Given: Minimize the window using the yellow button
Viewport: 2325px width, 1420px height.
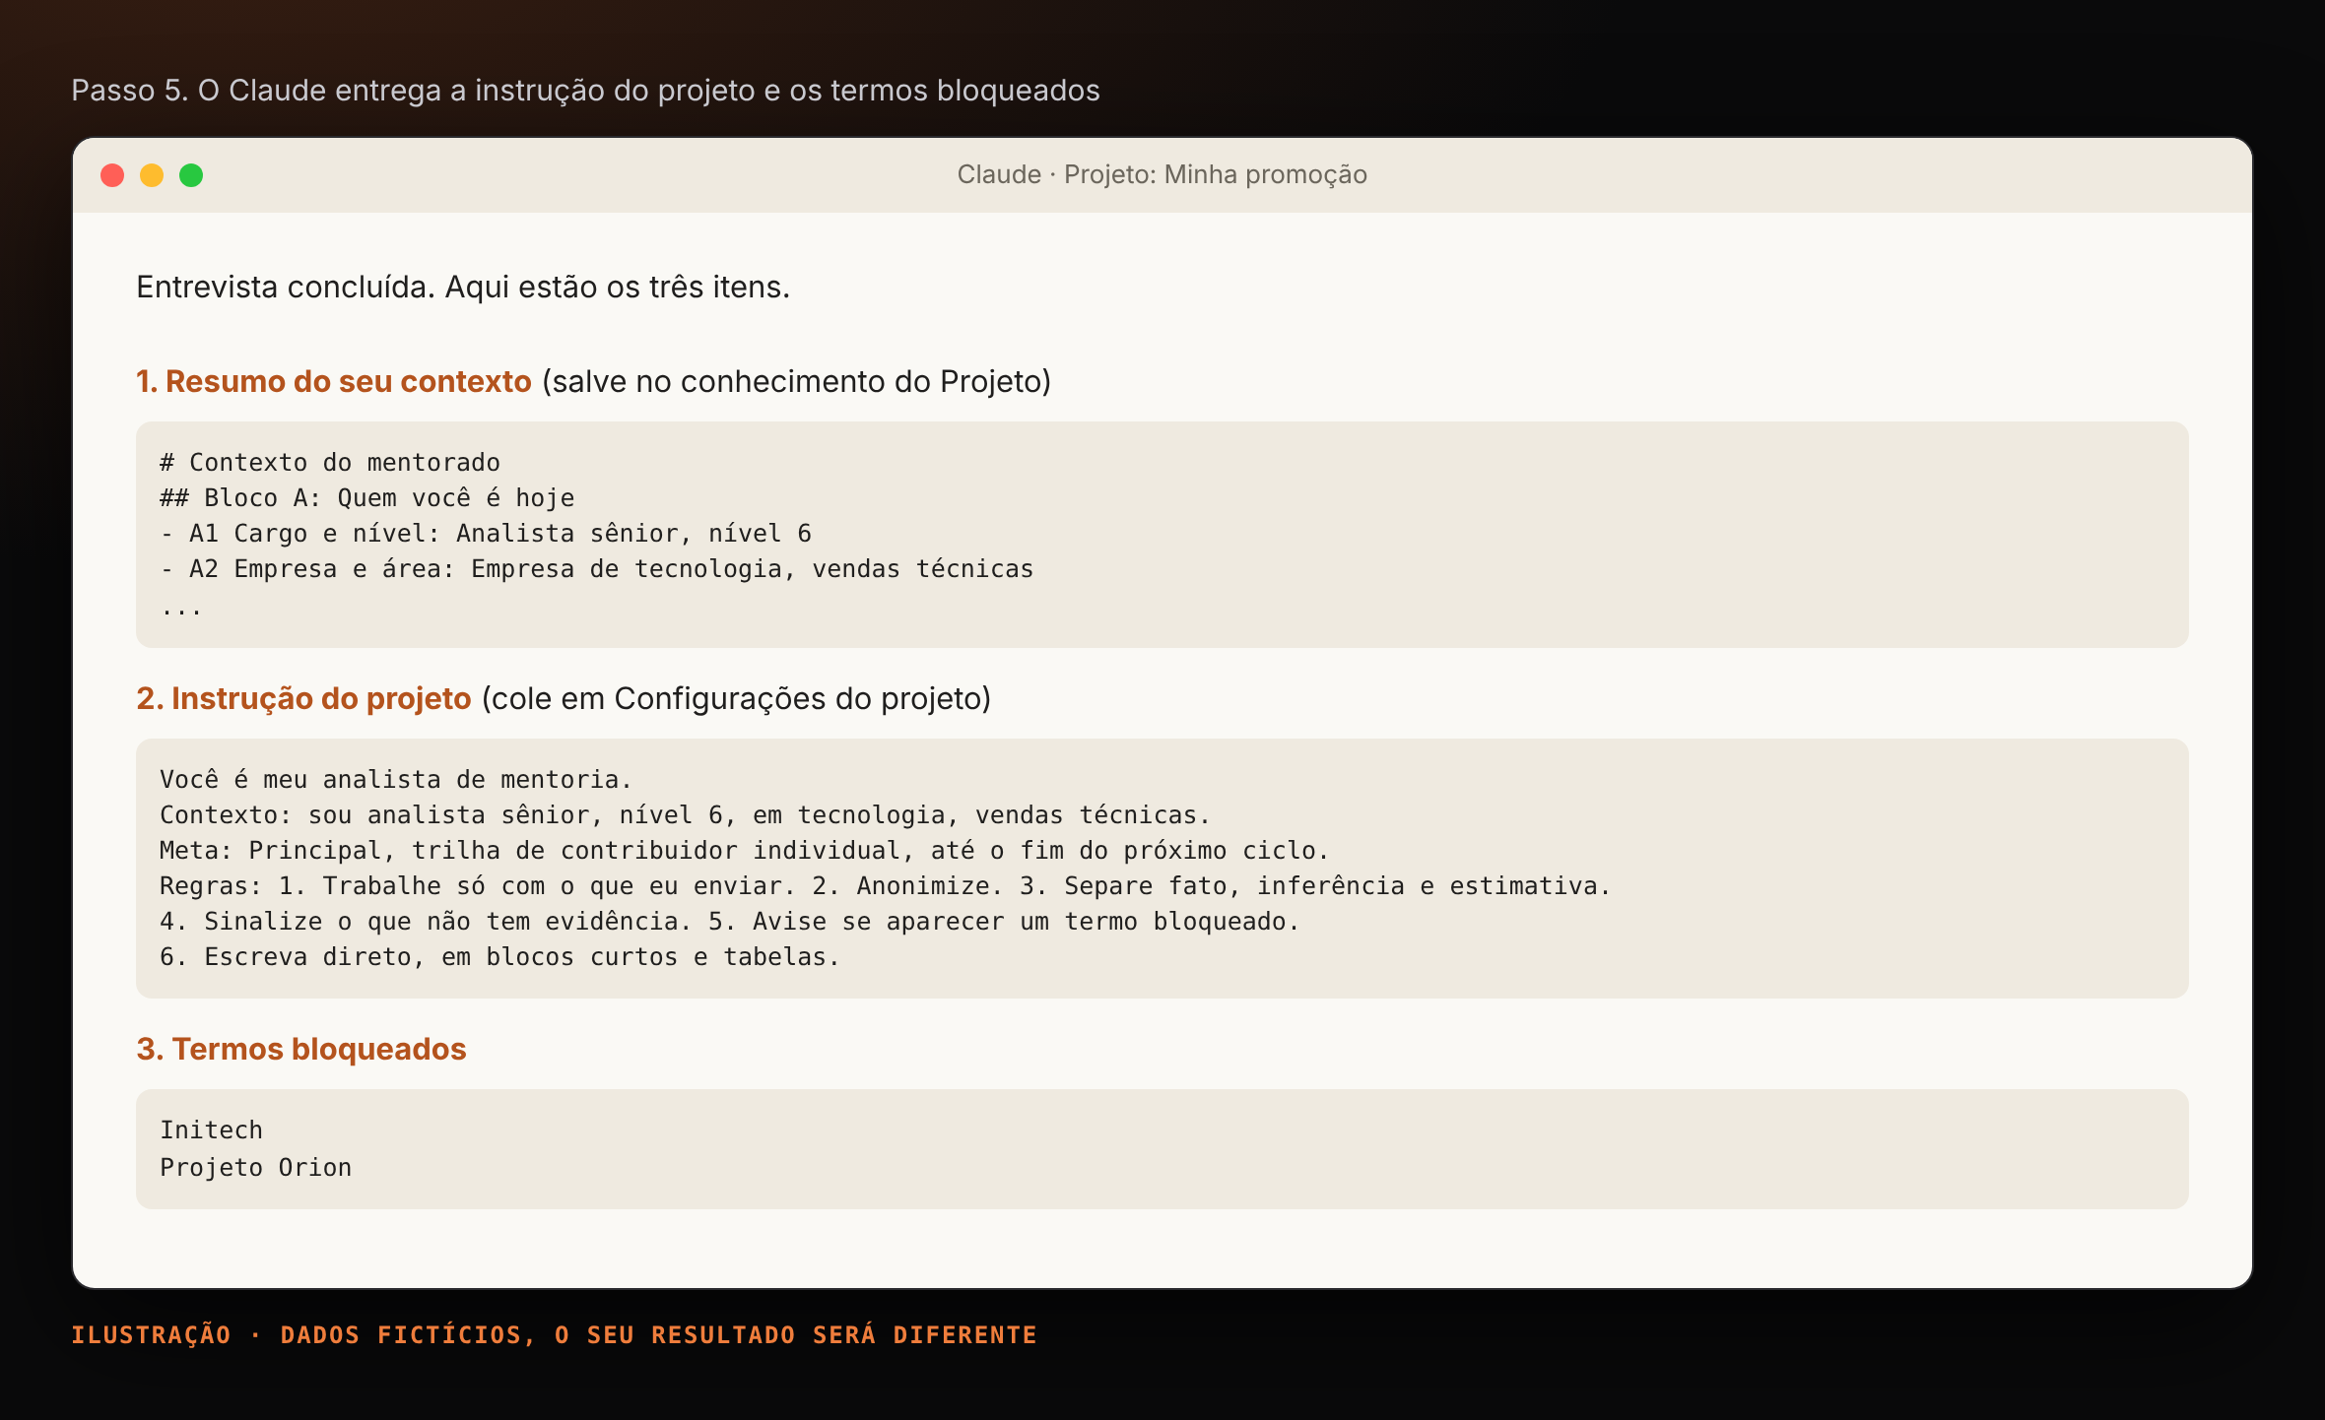Looking at the screenshot, I should pyautogui.click(x=152, y=175).
